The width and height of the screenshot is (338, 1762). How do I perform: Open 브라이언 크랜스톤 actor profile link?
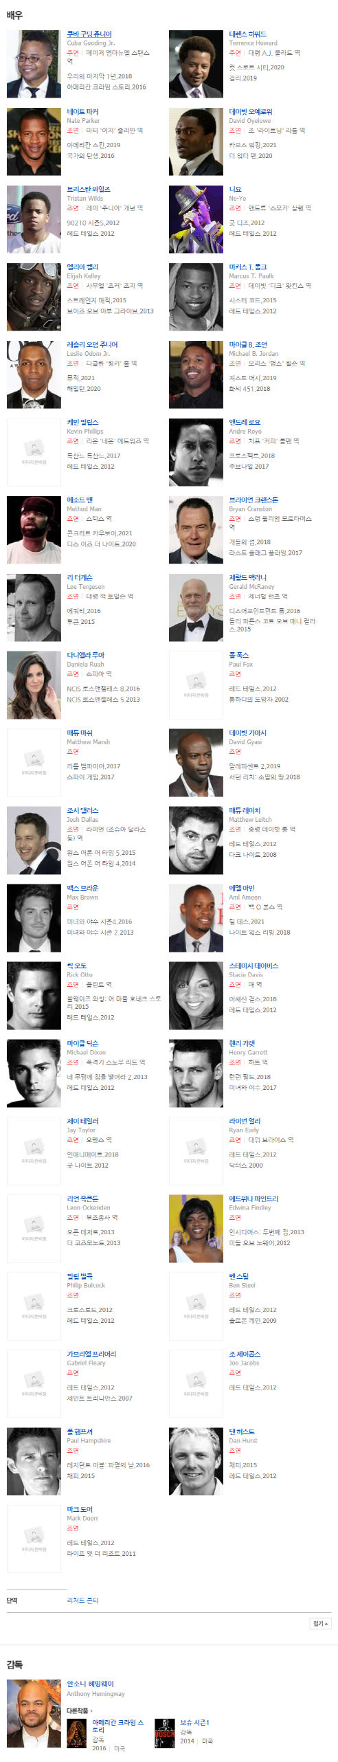253,500
